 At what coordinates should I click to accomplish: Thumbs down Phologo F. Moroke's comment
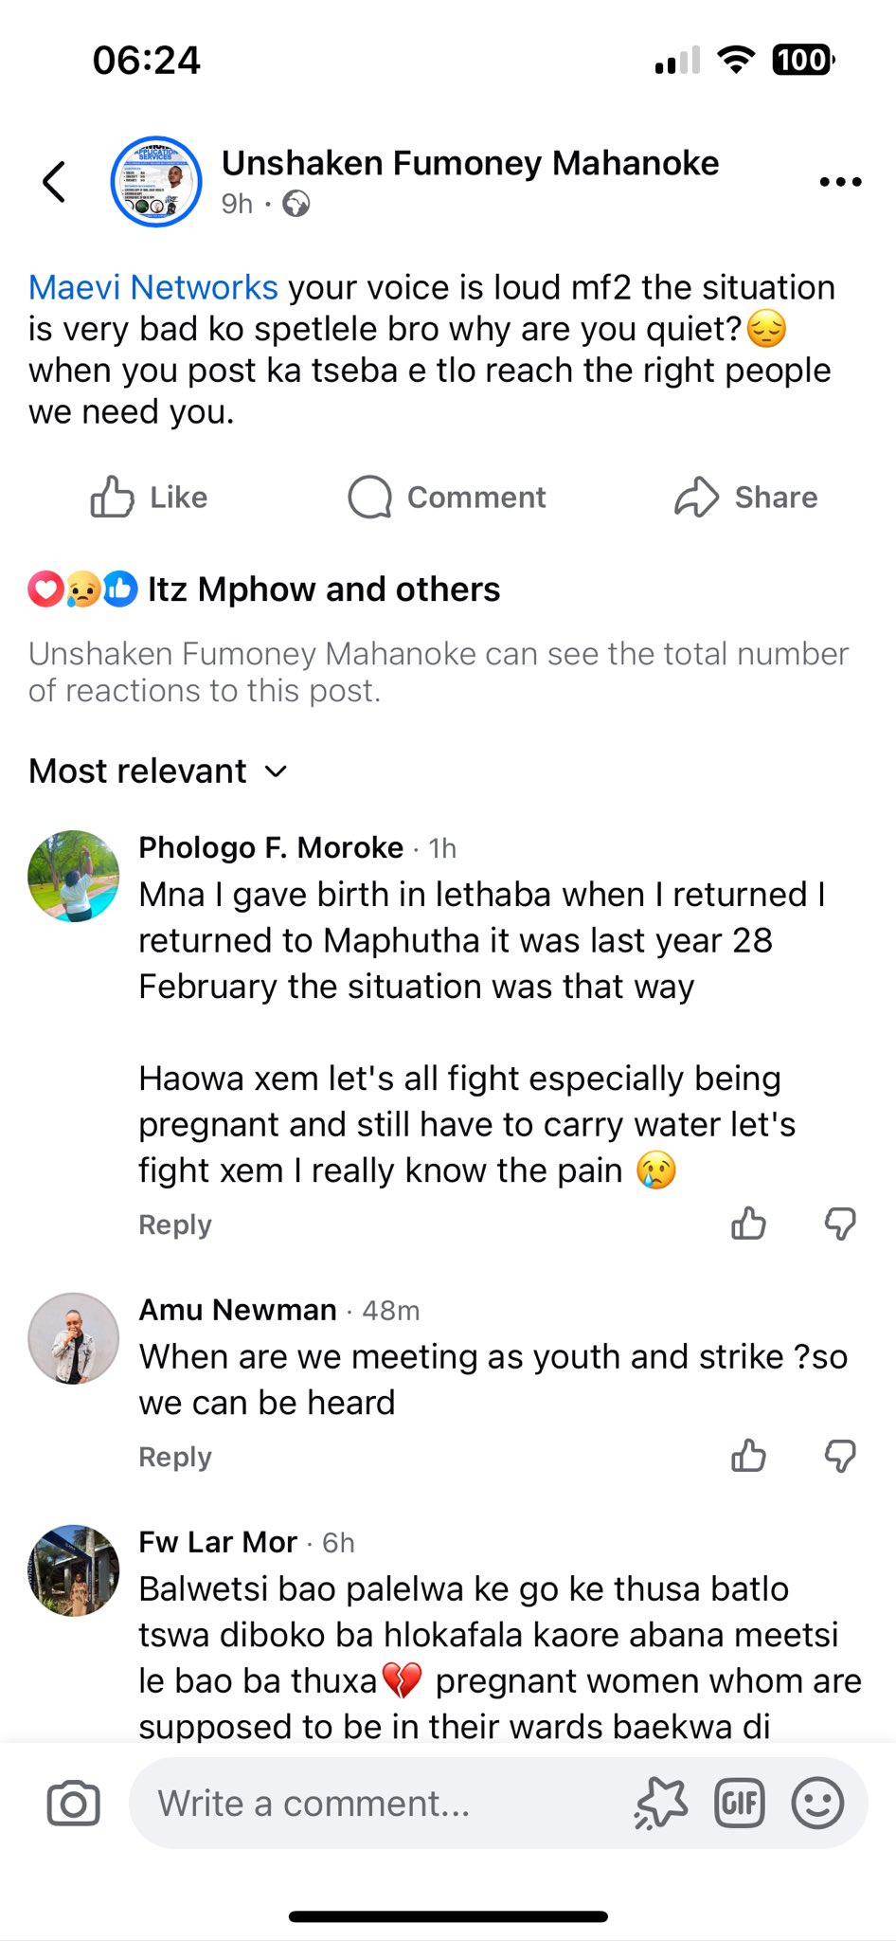pyautogui.click(x=840, y=1224)
